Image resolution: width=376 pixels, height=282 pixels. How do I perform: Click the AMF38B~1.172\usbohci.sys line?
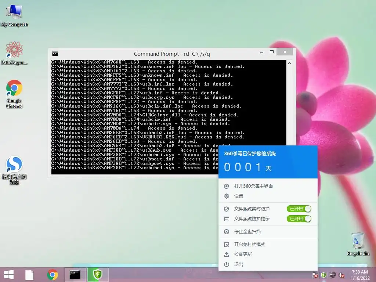pos(135,155)
